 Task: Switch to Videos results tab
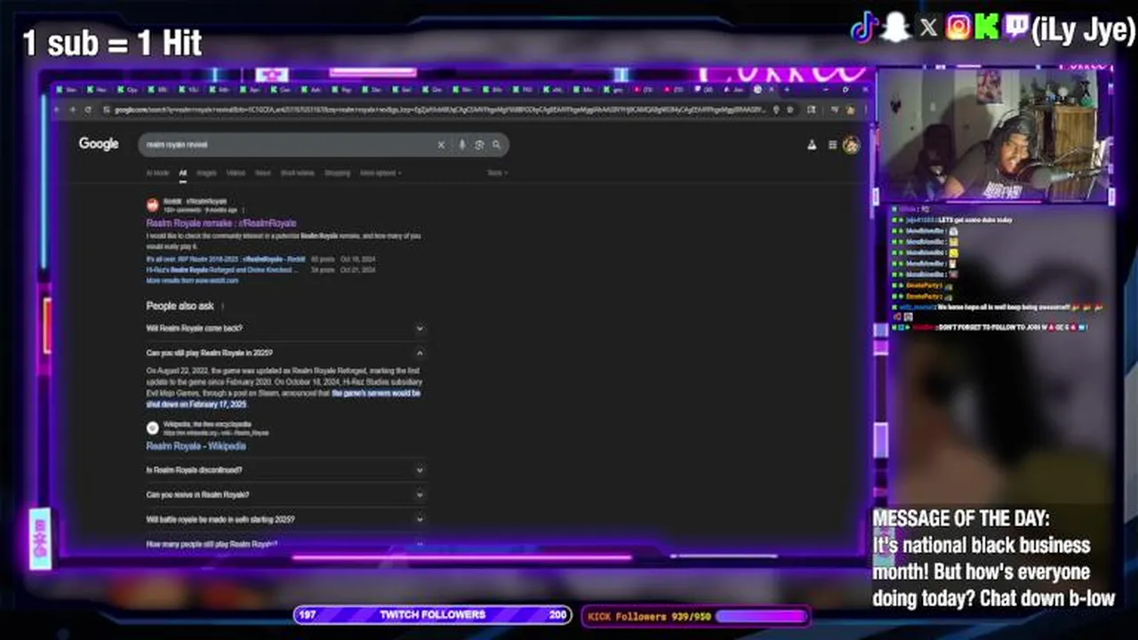[x=236, y=173]
